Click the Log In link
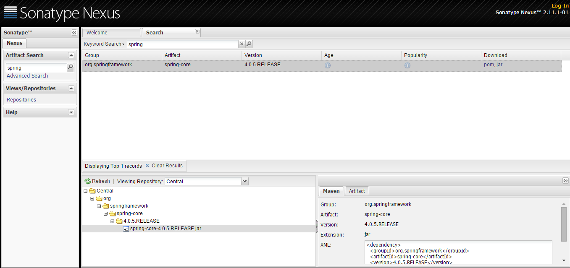 (560, 6)
